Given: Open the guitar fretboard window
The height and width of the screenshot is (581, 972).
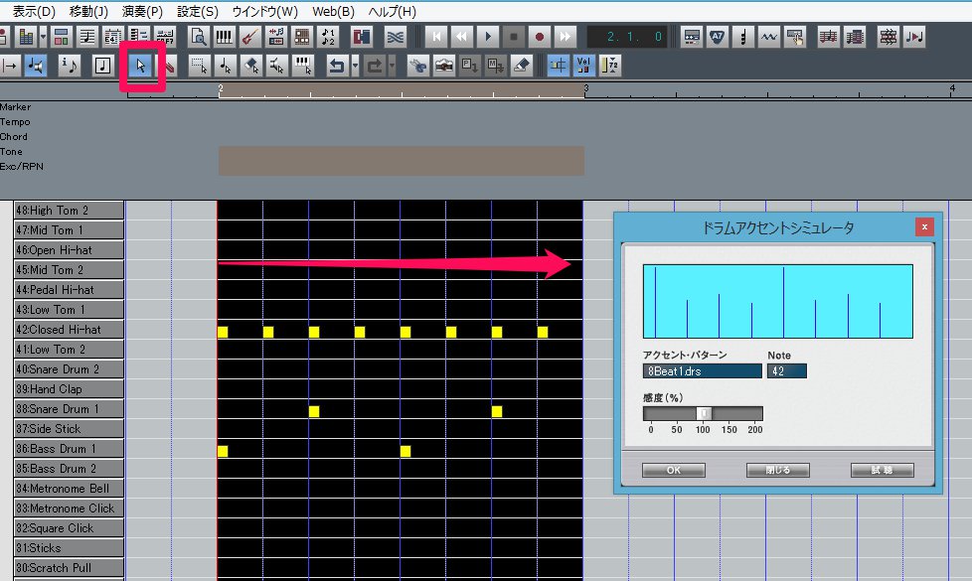Looking at the screenshot, I should tap(249, 37).
